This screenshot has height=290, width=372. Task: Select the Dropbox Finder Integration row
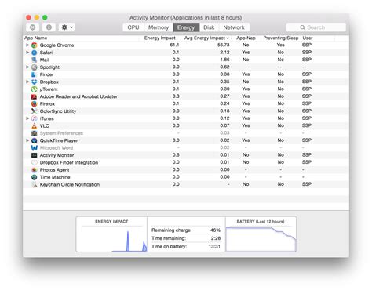[x=186, y=162]
